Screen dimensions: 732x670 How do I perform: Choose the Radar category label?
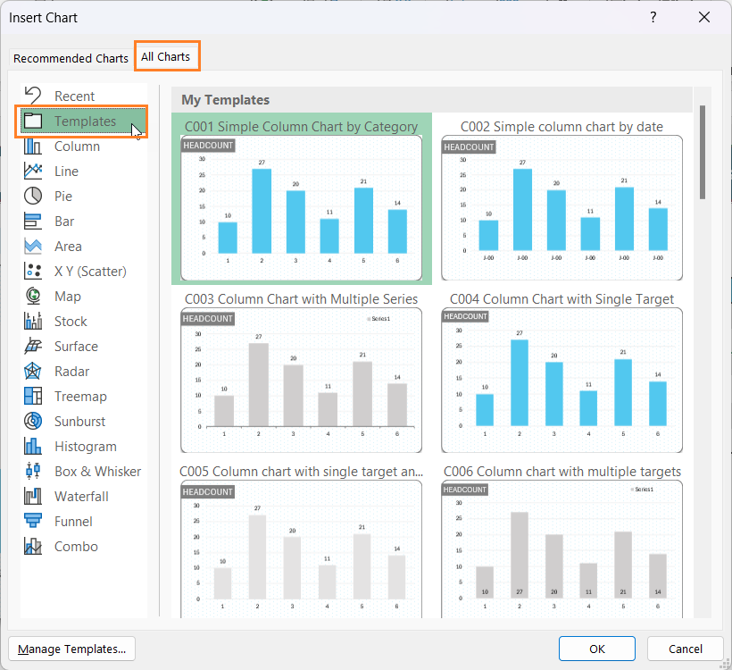[x=71, y=371]
